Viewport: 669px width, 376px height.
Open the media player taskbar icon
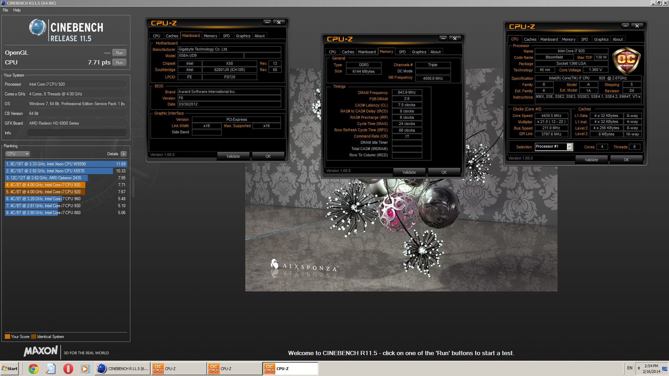[85, 369]
